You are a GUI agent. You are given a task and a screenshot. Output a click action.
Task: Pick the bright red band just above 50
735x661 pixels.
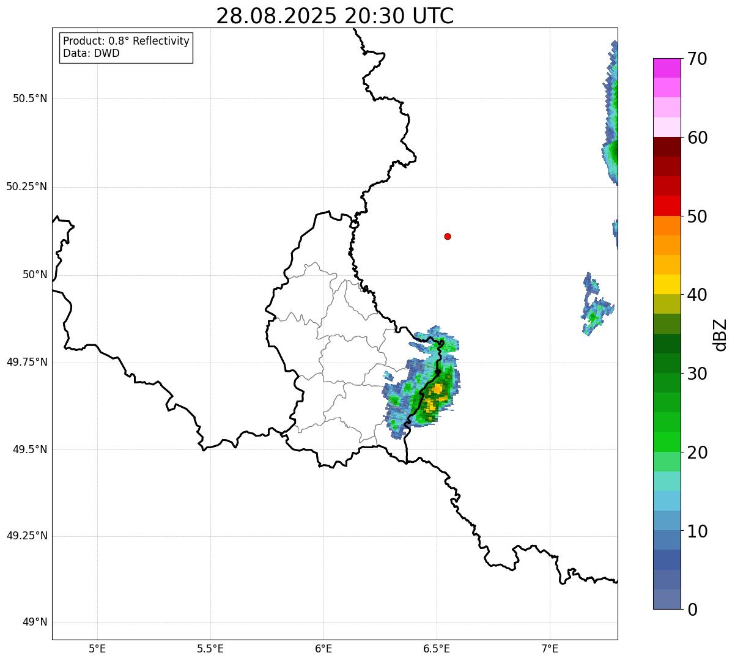[x=667, y=205]
